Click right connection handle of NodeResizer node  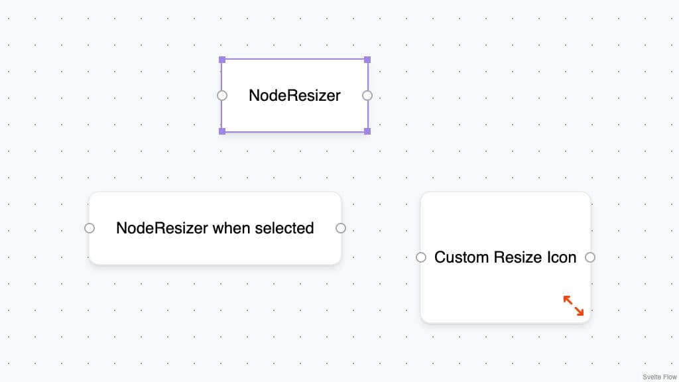point(367,95)
